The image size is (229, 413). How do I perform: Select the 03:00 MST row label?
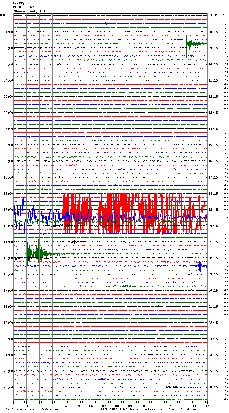point(8,64)
